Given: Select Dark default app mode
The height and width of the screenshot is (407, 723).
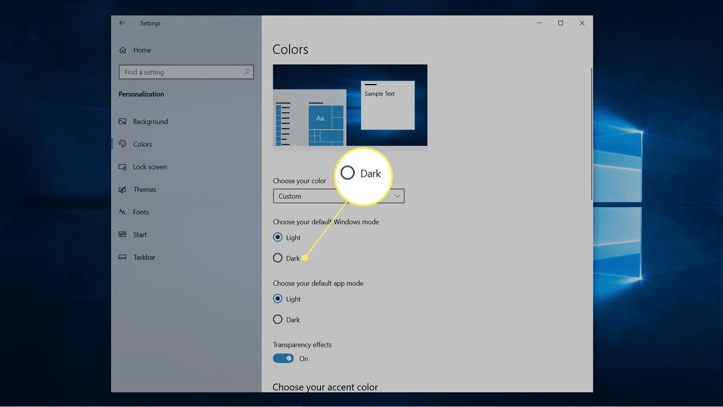Looking at the screenshot, I should point(277,319).
